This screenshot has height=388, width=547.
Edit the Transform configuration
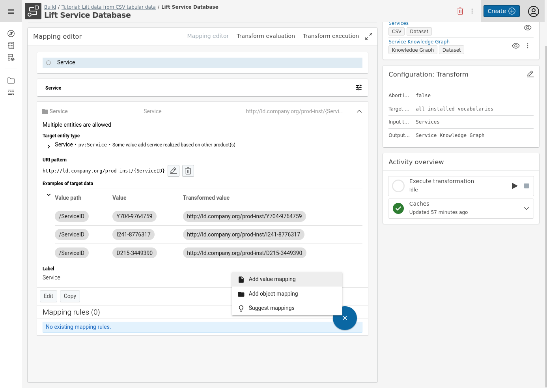tap(530, 74)
